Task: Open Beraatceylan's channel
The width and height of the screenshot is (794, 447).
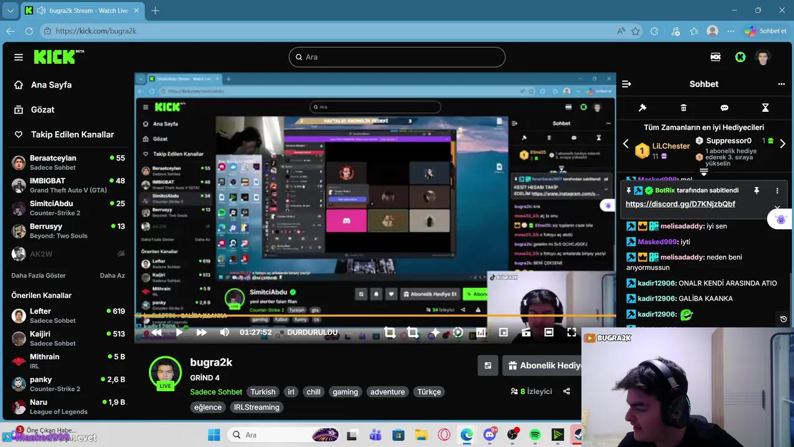Action: pos(68,163)
